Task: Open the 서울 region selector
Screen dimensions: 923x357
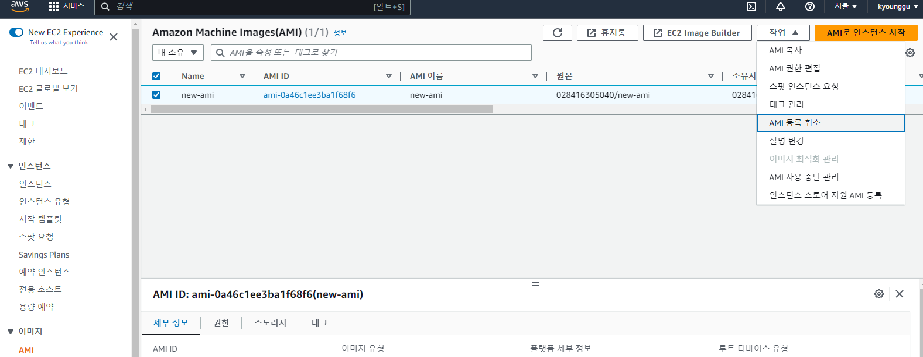Action: point(846,6)
